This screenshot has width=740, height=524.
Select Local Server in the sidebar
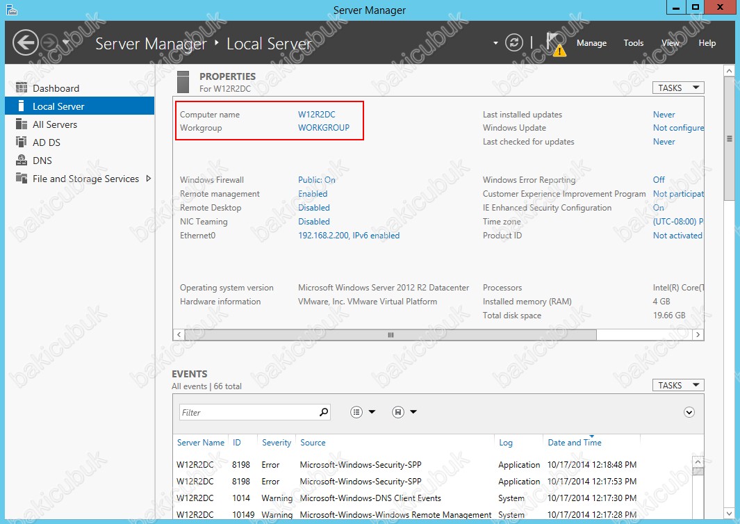tap(79, 106)
